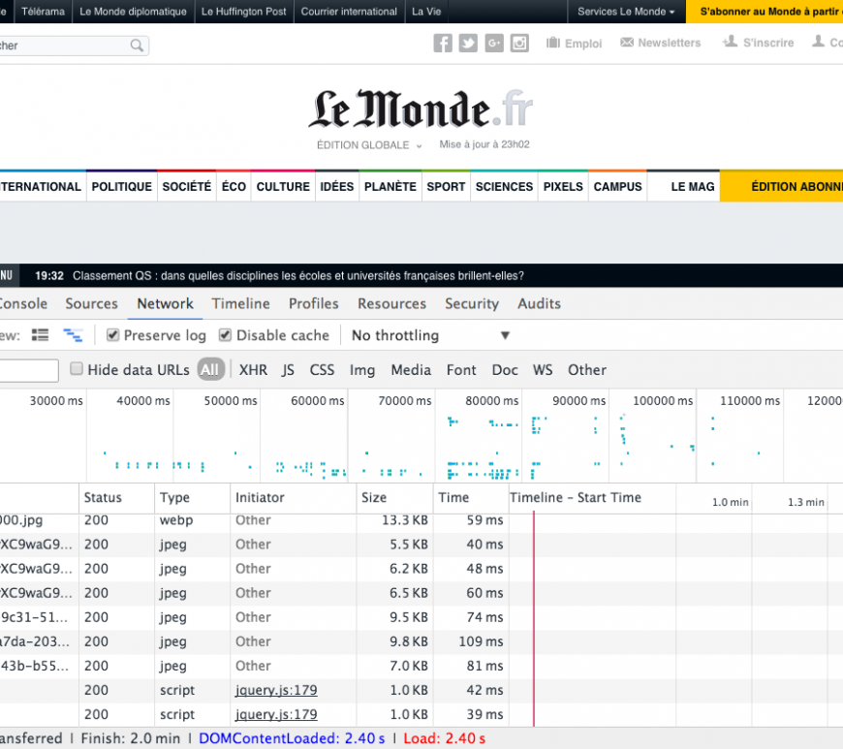The image size is (843, 749).
Task: Sort requests by Initiator column
Action: coord(294,498)
